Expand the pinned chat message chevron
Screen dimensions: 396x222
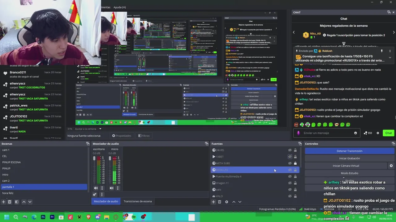[x=390, y=58]
